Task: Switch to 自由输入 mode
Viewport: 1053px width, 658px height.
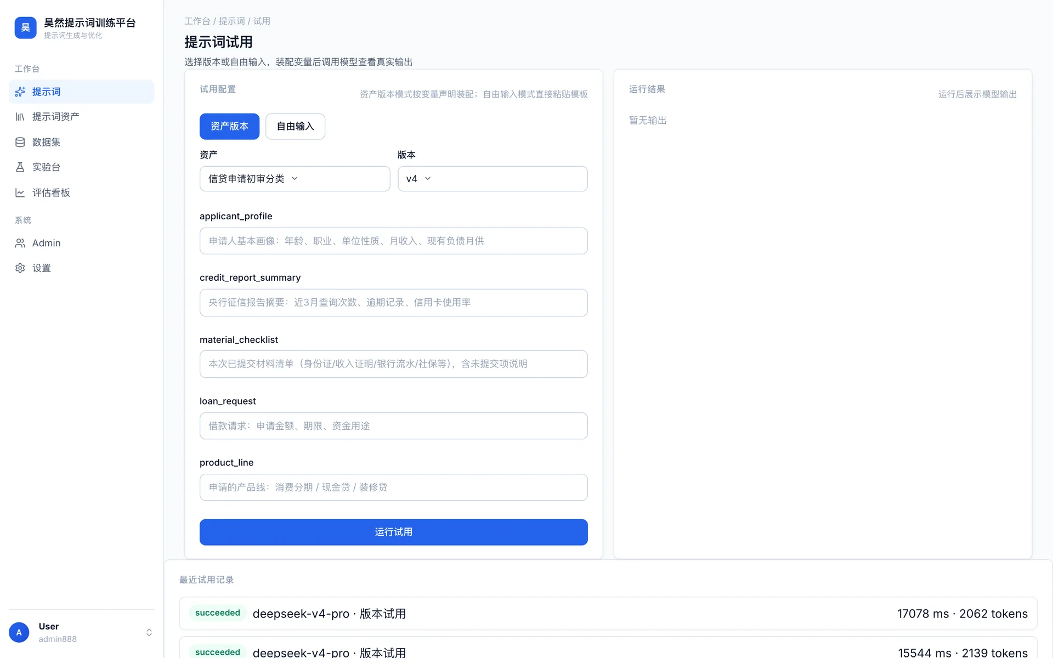Action: coord(295,126)
